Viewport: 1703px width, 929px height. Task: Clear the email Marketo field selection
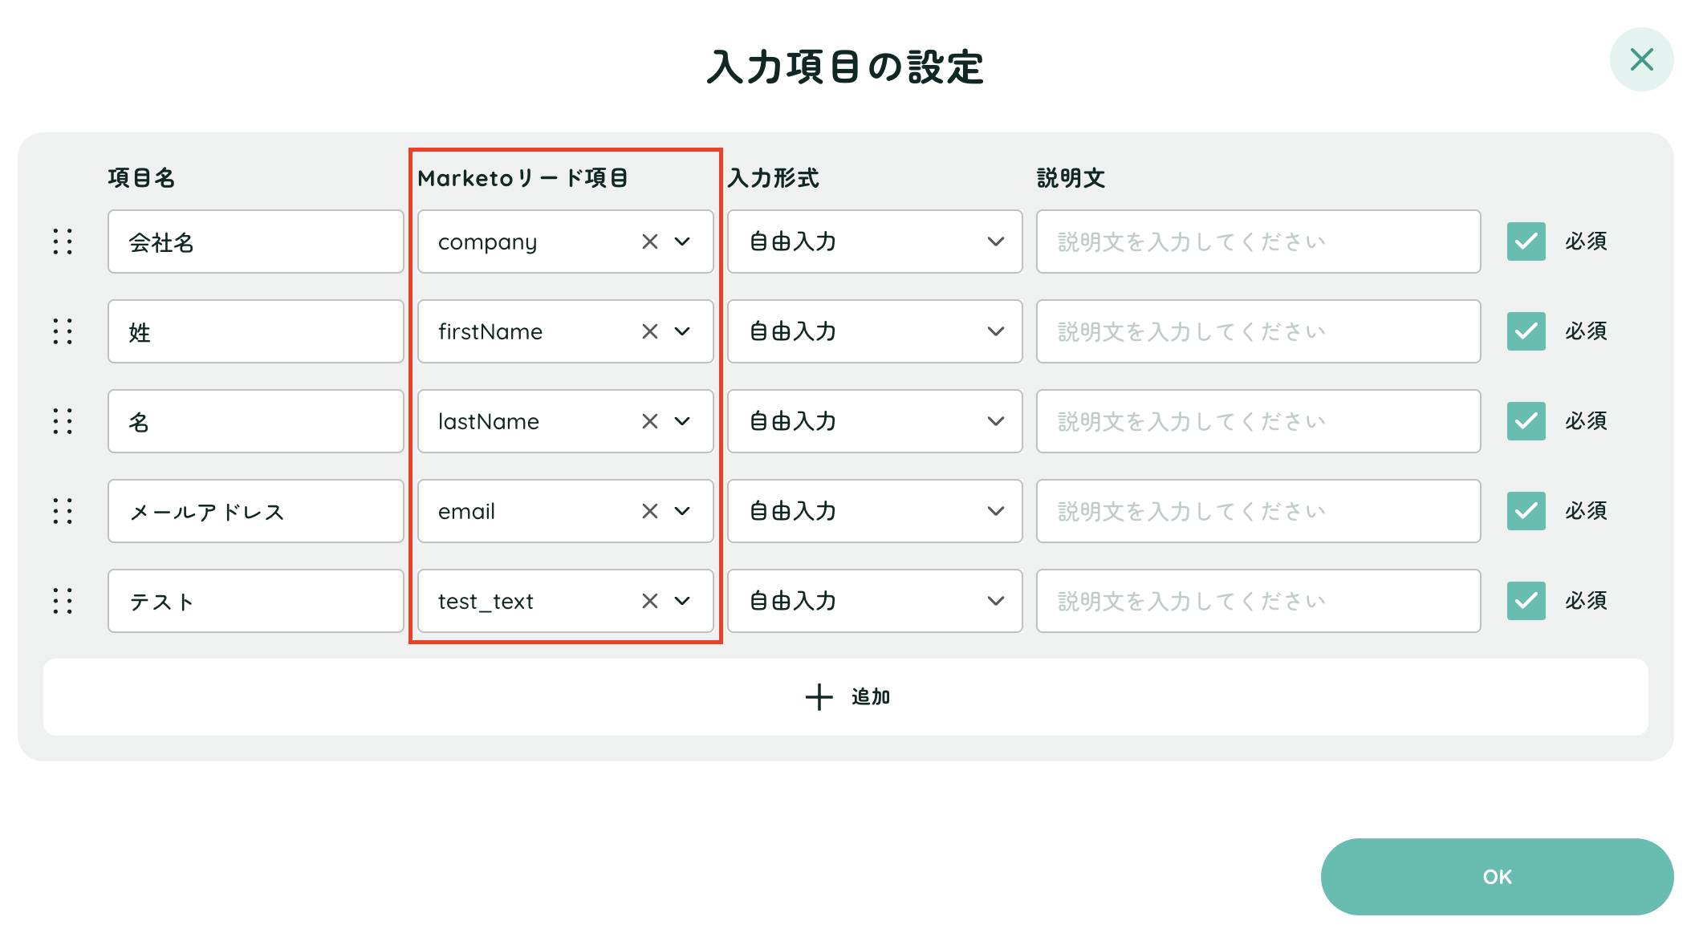(x=649, y=511)
